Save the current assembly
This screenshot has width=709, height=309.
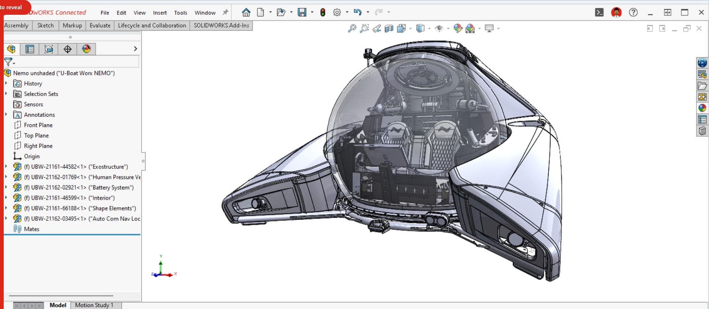[x=302, y=13]
